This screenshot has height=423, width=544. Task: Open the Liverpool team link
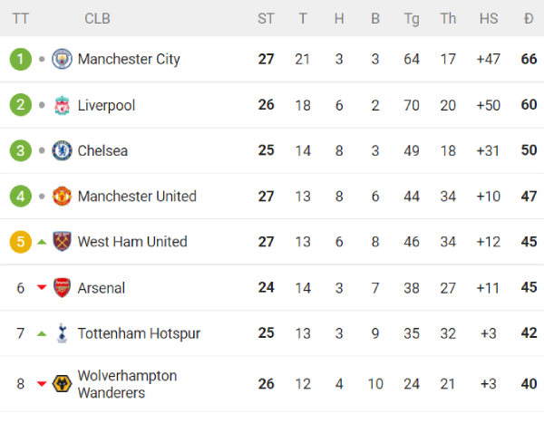tap(106, 105)
